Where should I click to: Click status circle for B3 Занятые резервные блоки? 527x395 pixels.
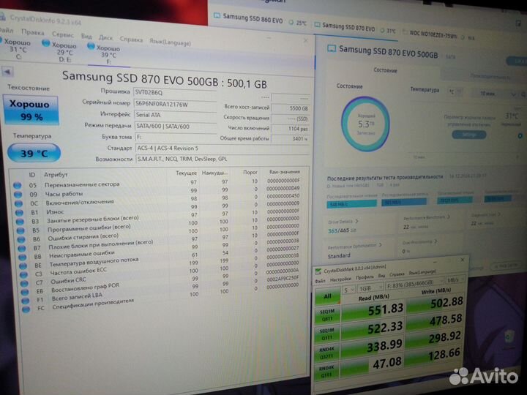click(x=20, y=222)
